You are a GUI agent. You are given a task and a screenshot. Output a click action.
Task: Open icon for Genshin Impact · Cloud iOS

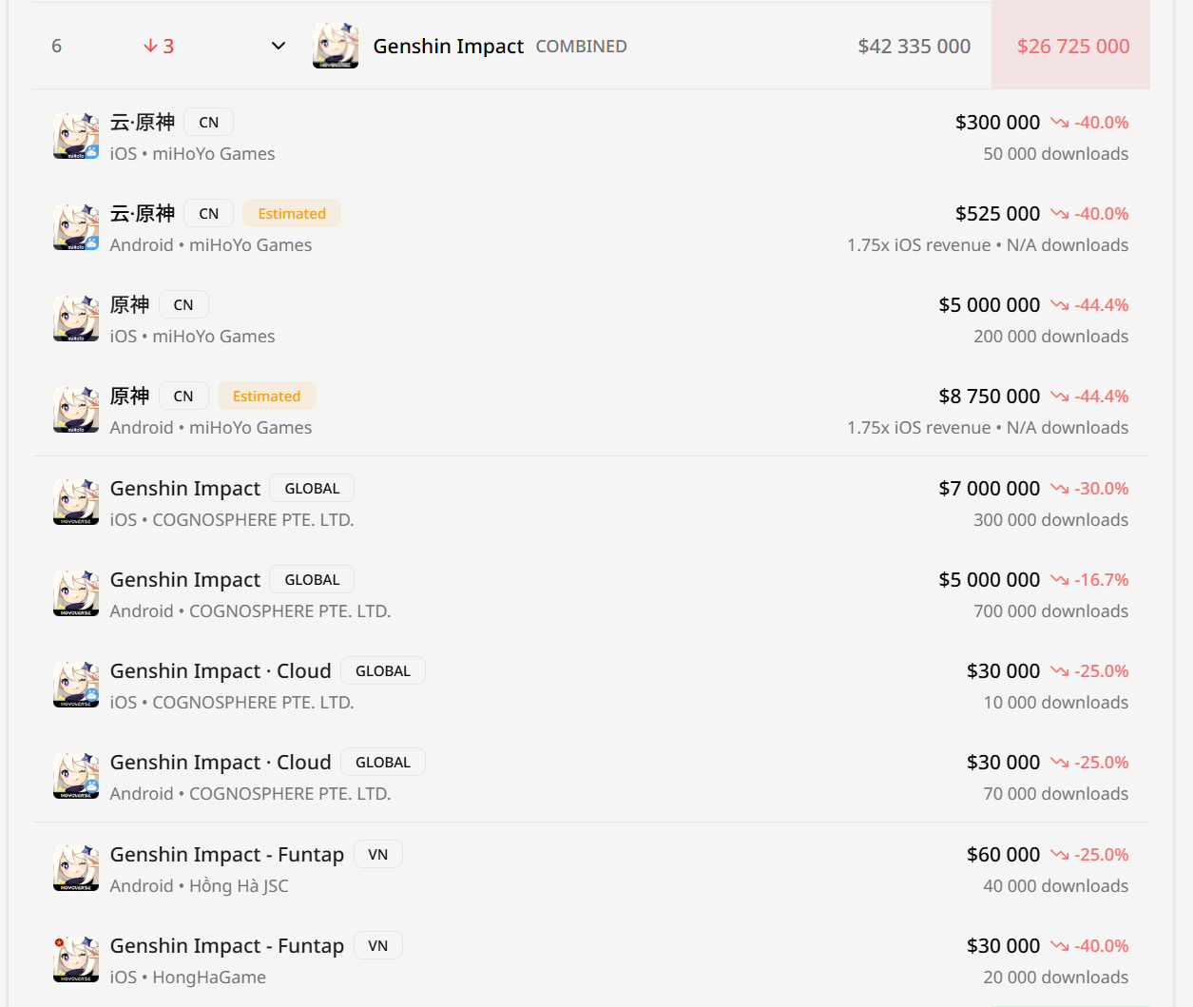point(76,685)
